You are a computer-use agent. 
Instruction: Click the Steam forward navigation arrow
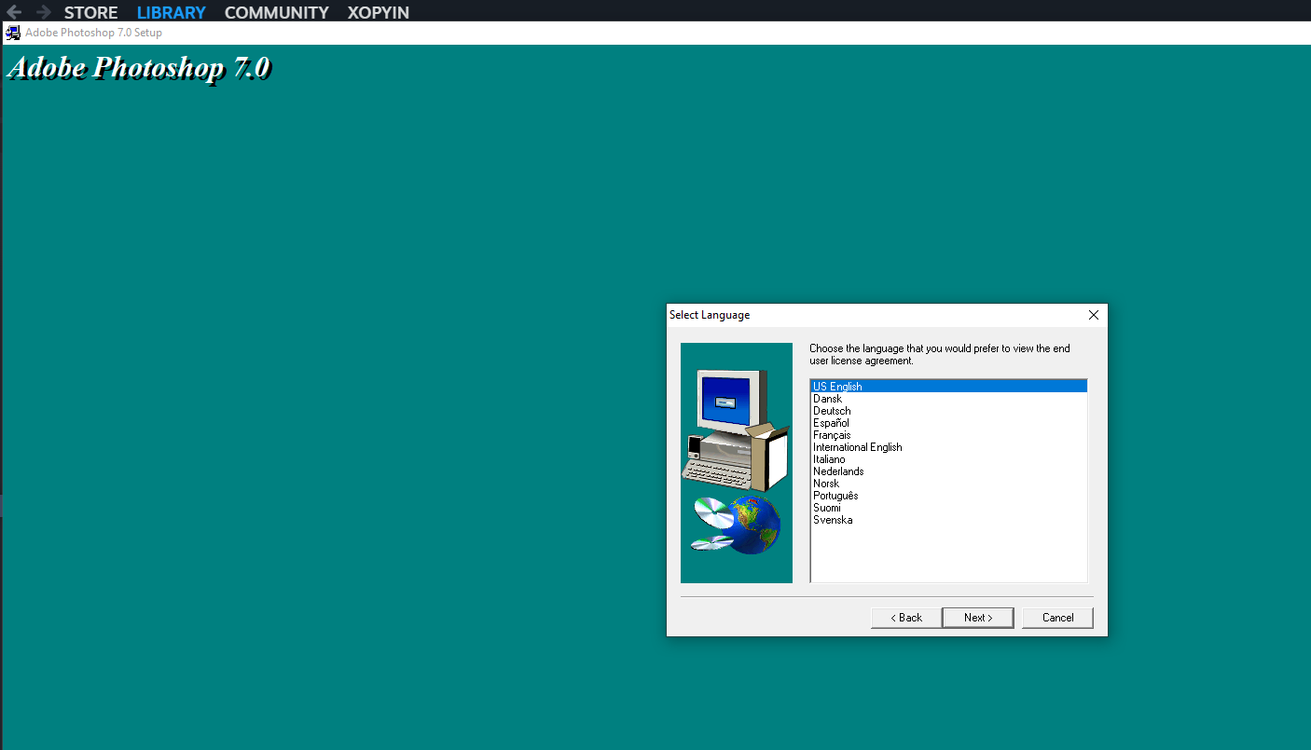point(43,12)
